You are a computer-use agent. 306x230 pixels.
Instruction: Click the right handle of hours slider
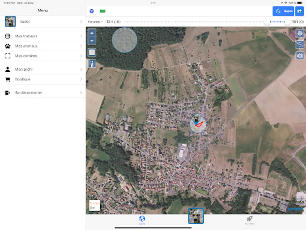click(x=287, y=22)
